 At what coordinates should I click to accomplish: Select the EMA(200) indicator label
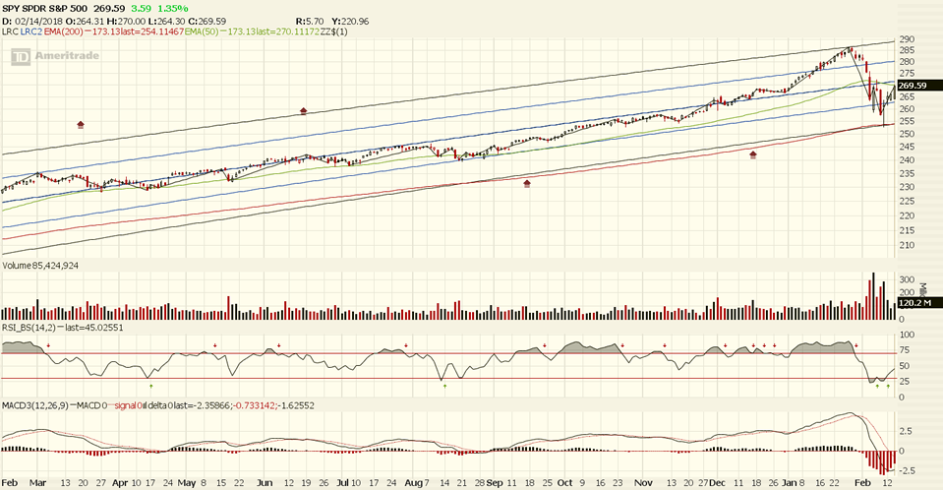[70, 32]
